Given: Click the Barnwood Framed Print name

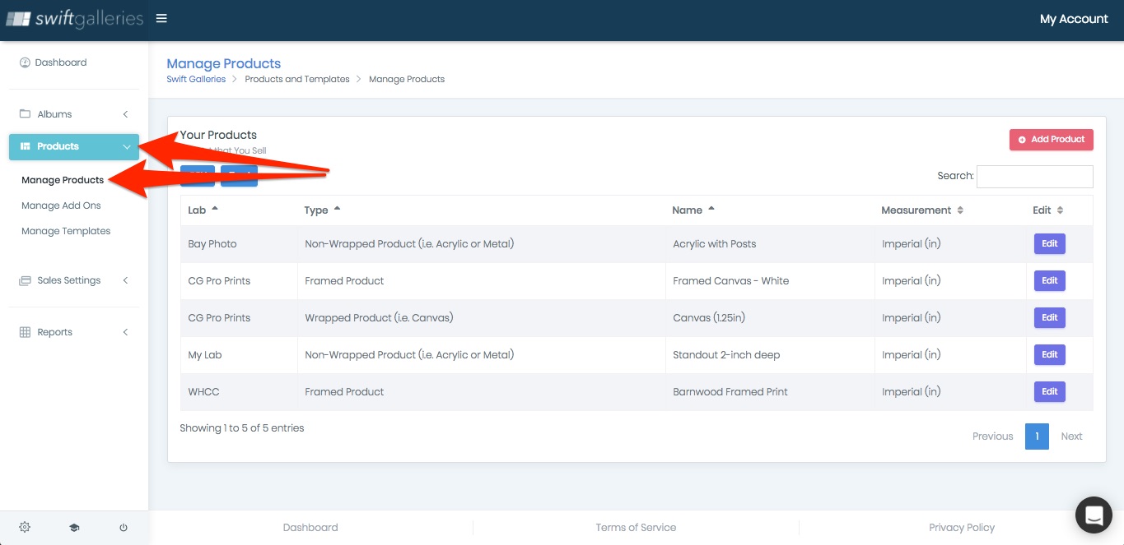Looking at the screenshot, I should coord(730,392).
